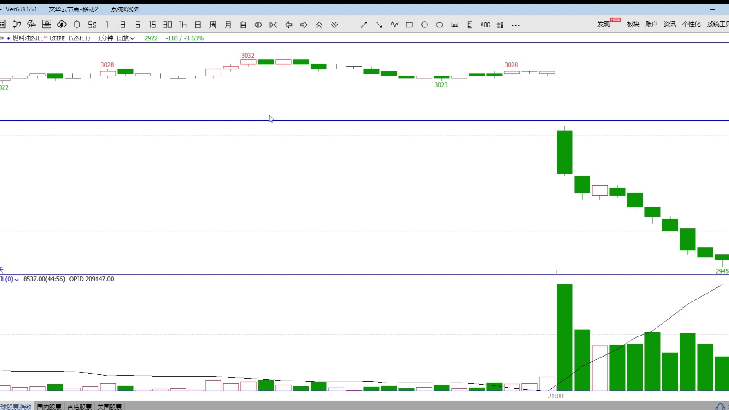Click the alert bell icon
This screenshot has height=410, width=729.
[77, 25]
